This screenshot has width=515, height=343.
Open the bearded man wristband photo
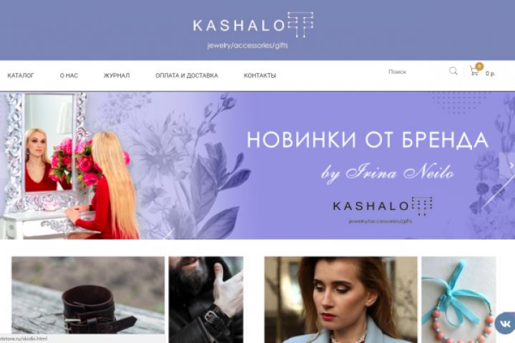tap(206, 299)
